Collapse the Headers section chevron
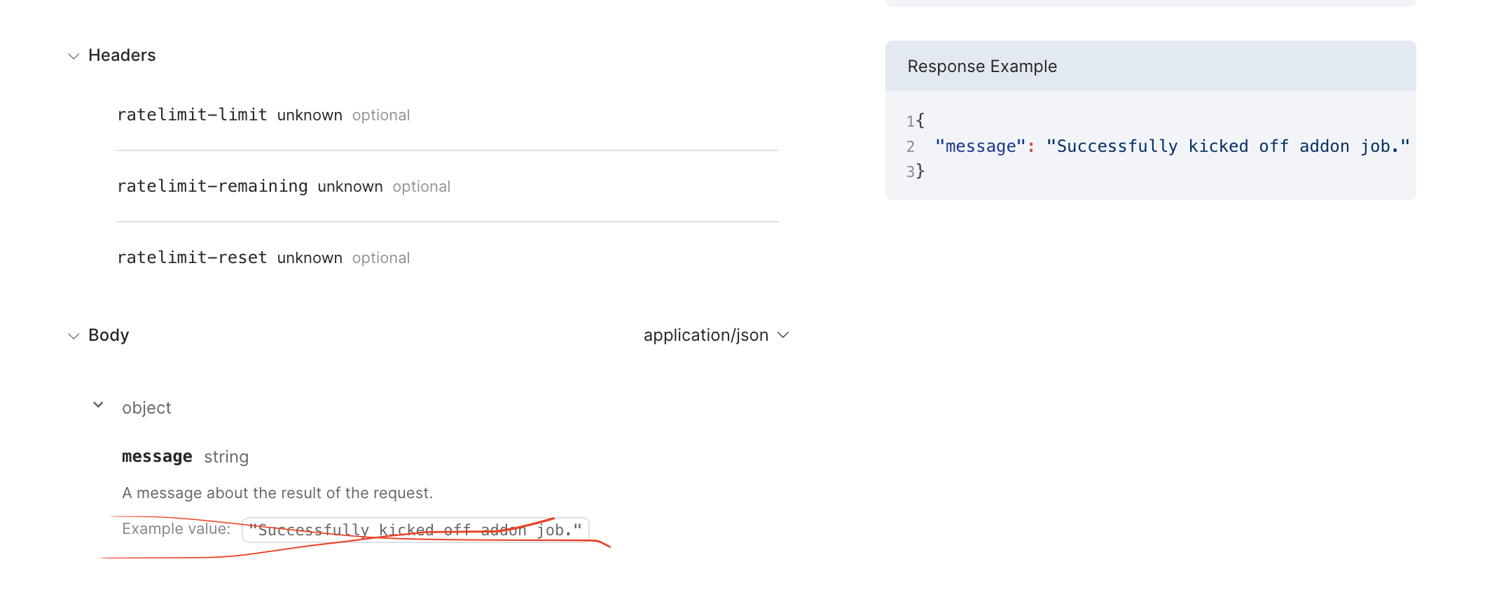This screenshot has width=1492, height=606. click(74, 56)
